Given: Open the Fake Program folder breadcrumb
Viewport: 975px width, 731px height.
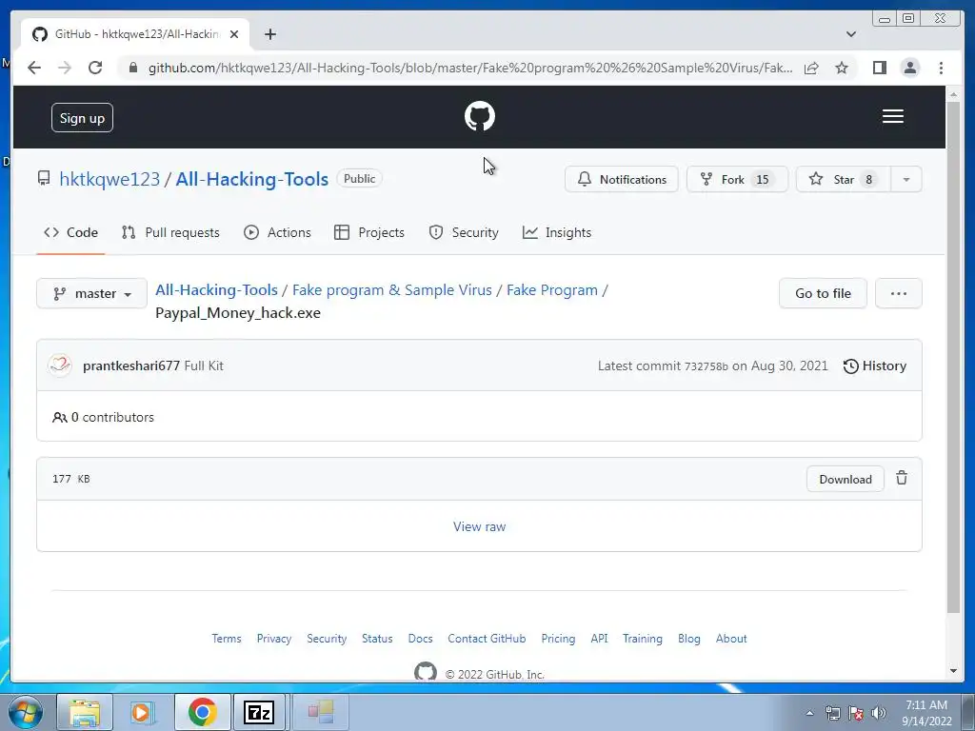Looking at the screenshot, I should (552, 290).
